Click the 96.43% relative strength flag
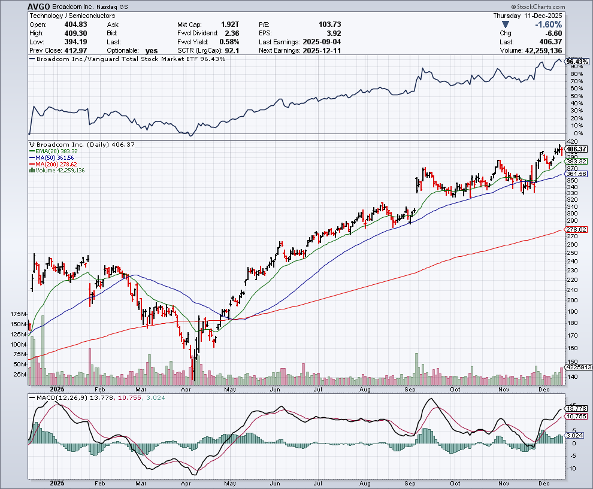This screenshot has height=489, width=593. 577,62
